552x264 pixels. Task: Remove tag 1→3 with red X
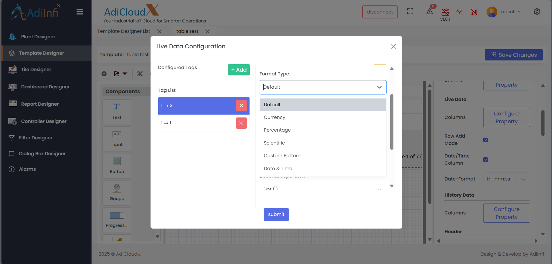[x=241, y=106]
